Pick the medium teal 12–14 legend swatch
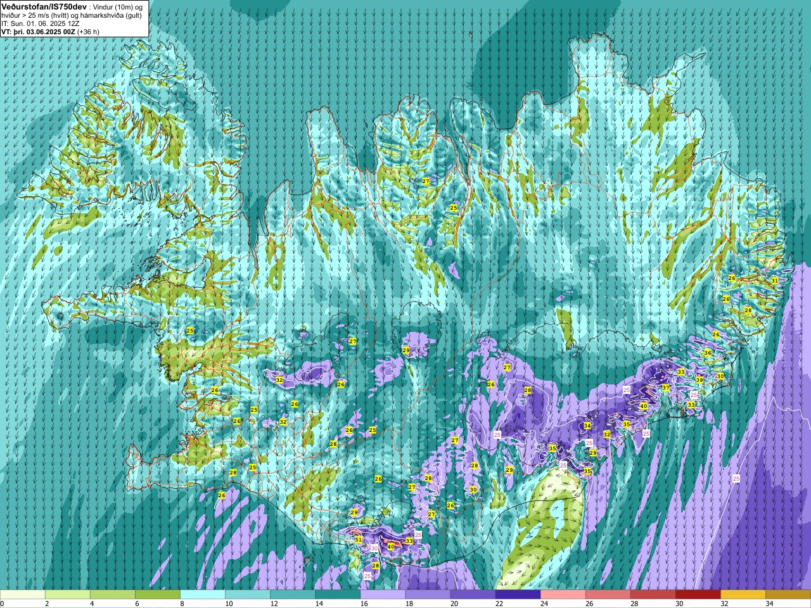This screenshot has width=811, height=608. coord(293,595)
